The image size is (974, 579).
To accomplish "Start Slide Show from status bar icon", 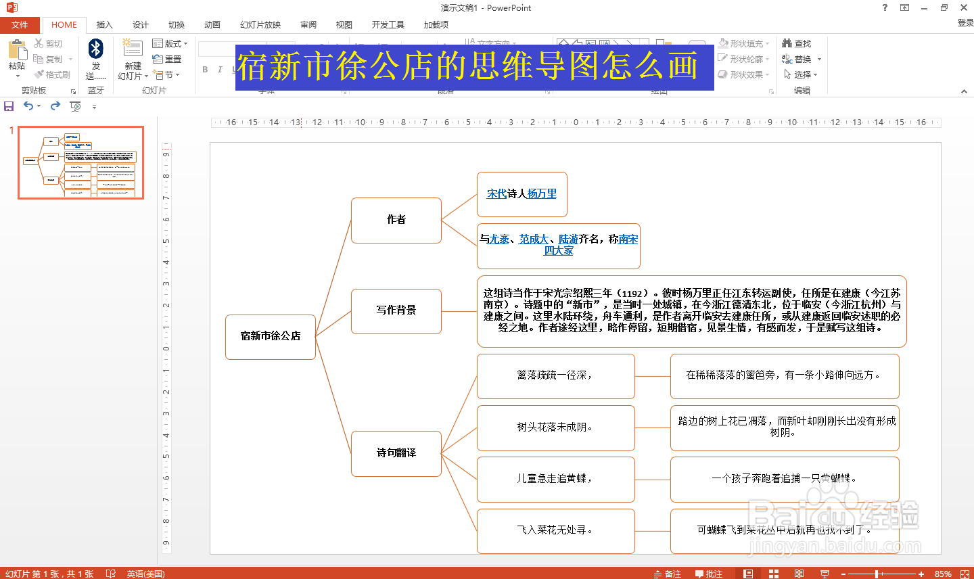I will tap(825, 574).
